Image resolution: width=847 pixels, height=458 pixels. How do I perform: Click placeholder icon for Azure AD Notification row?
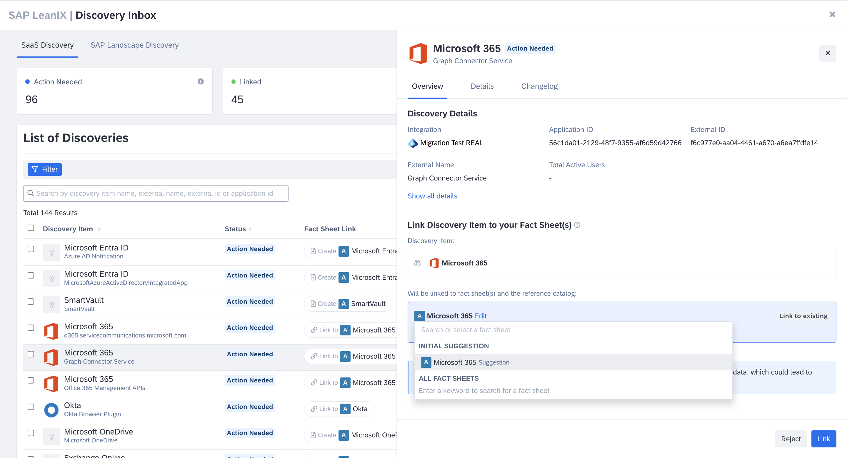(51, 252)
